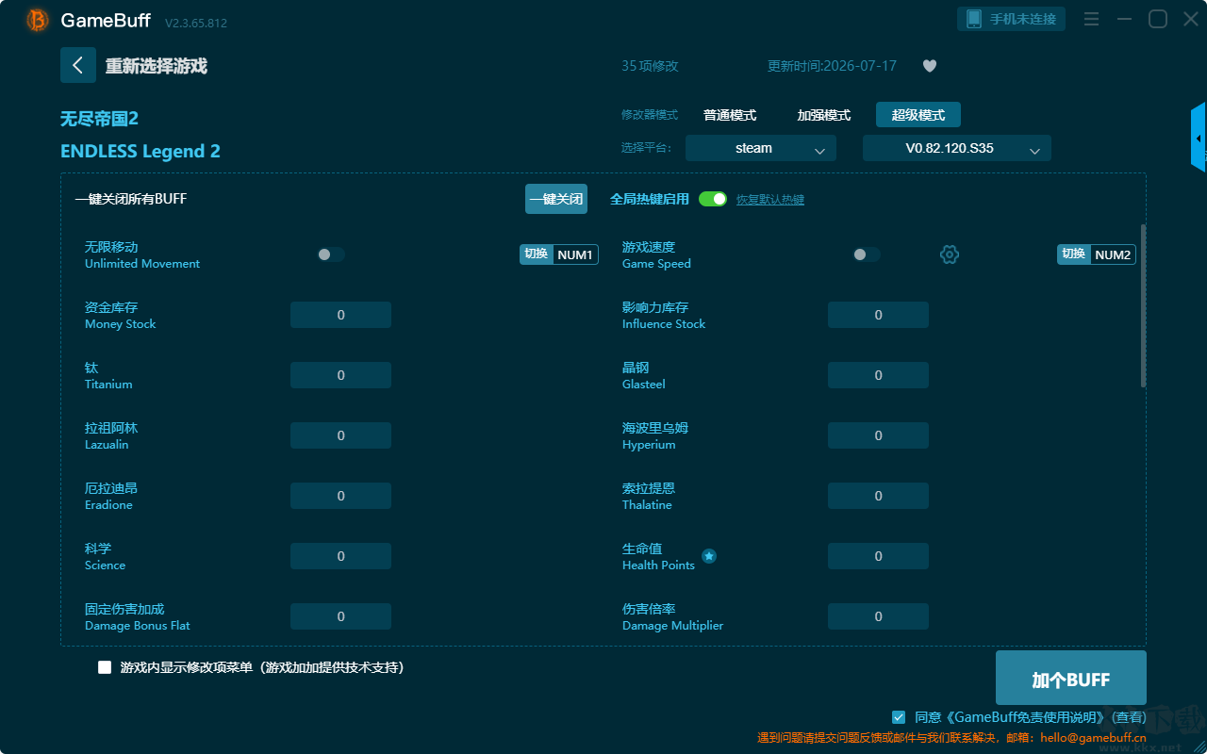Screen dimensions: 1207x754
Task: Click the Eradione value field
Action: pos(340,496)
